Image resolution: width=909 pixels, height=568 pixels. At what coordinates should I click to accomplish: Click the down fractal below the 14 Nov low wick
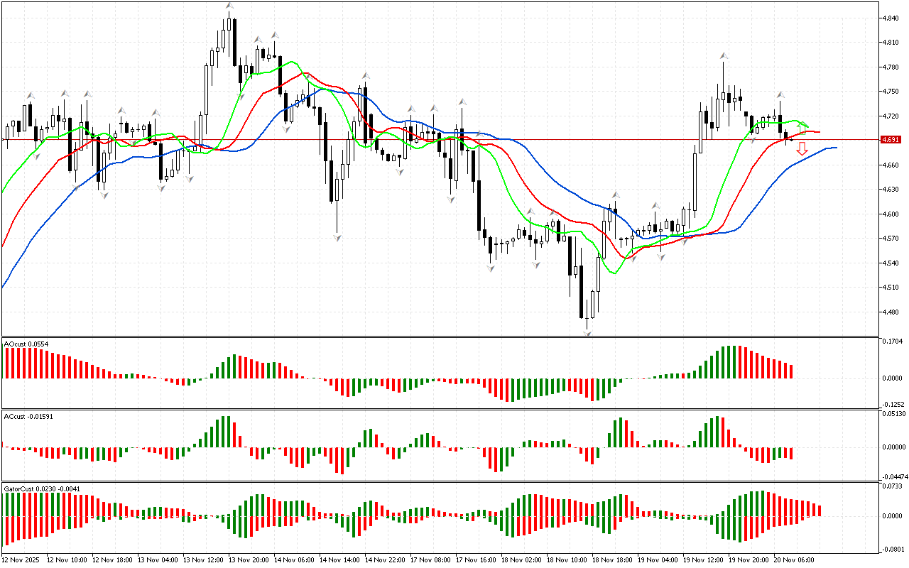coord(337,238)
